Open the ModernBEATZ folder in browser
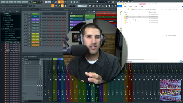 coord(9,20)
